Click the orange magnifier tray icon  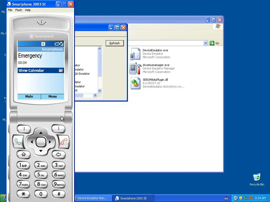[x=250, y=198]
